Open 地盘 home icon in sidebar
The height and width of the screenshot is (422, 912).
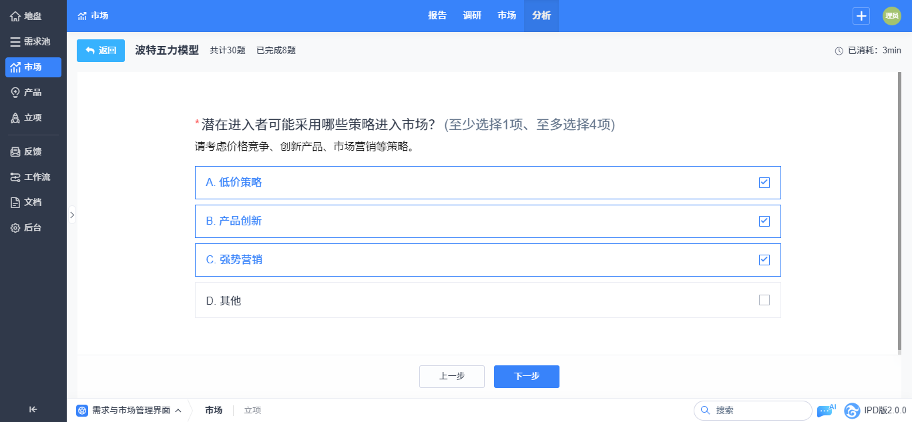pyautogui.click(x=15, y=16)
